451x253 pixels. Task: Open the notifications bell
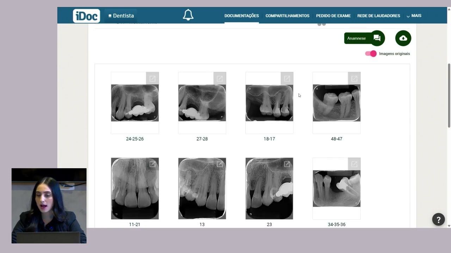coord(188,15)
